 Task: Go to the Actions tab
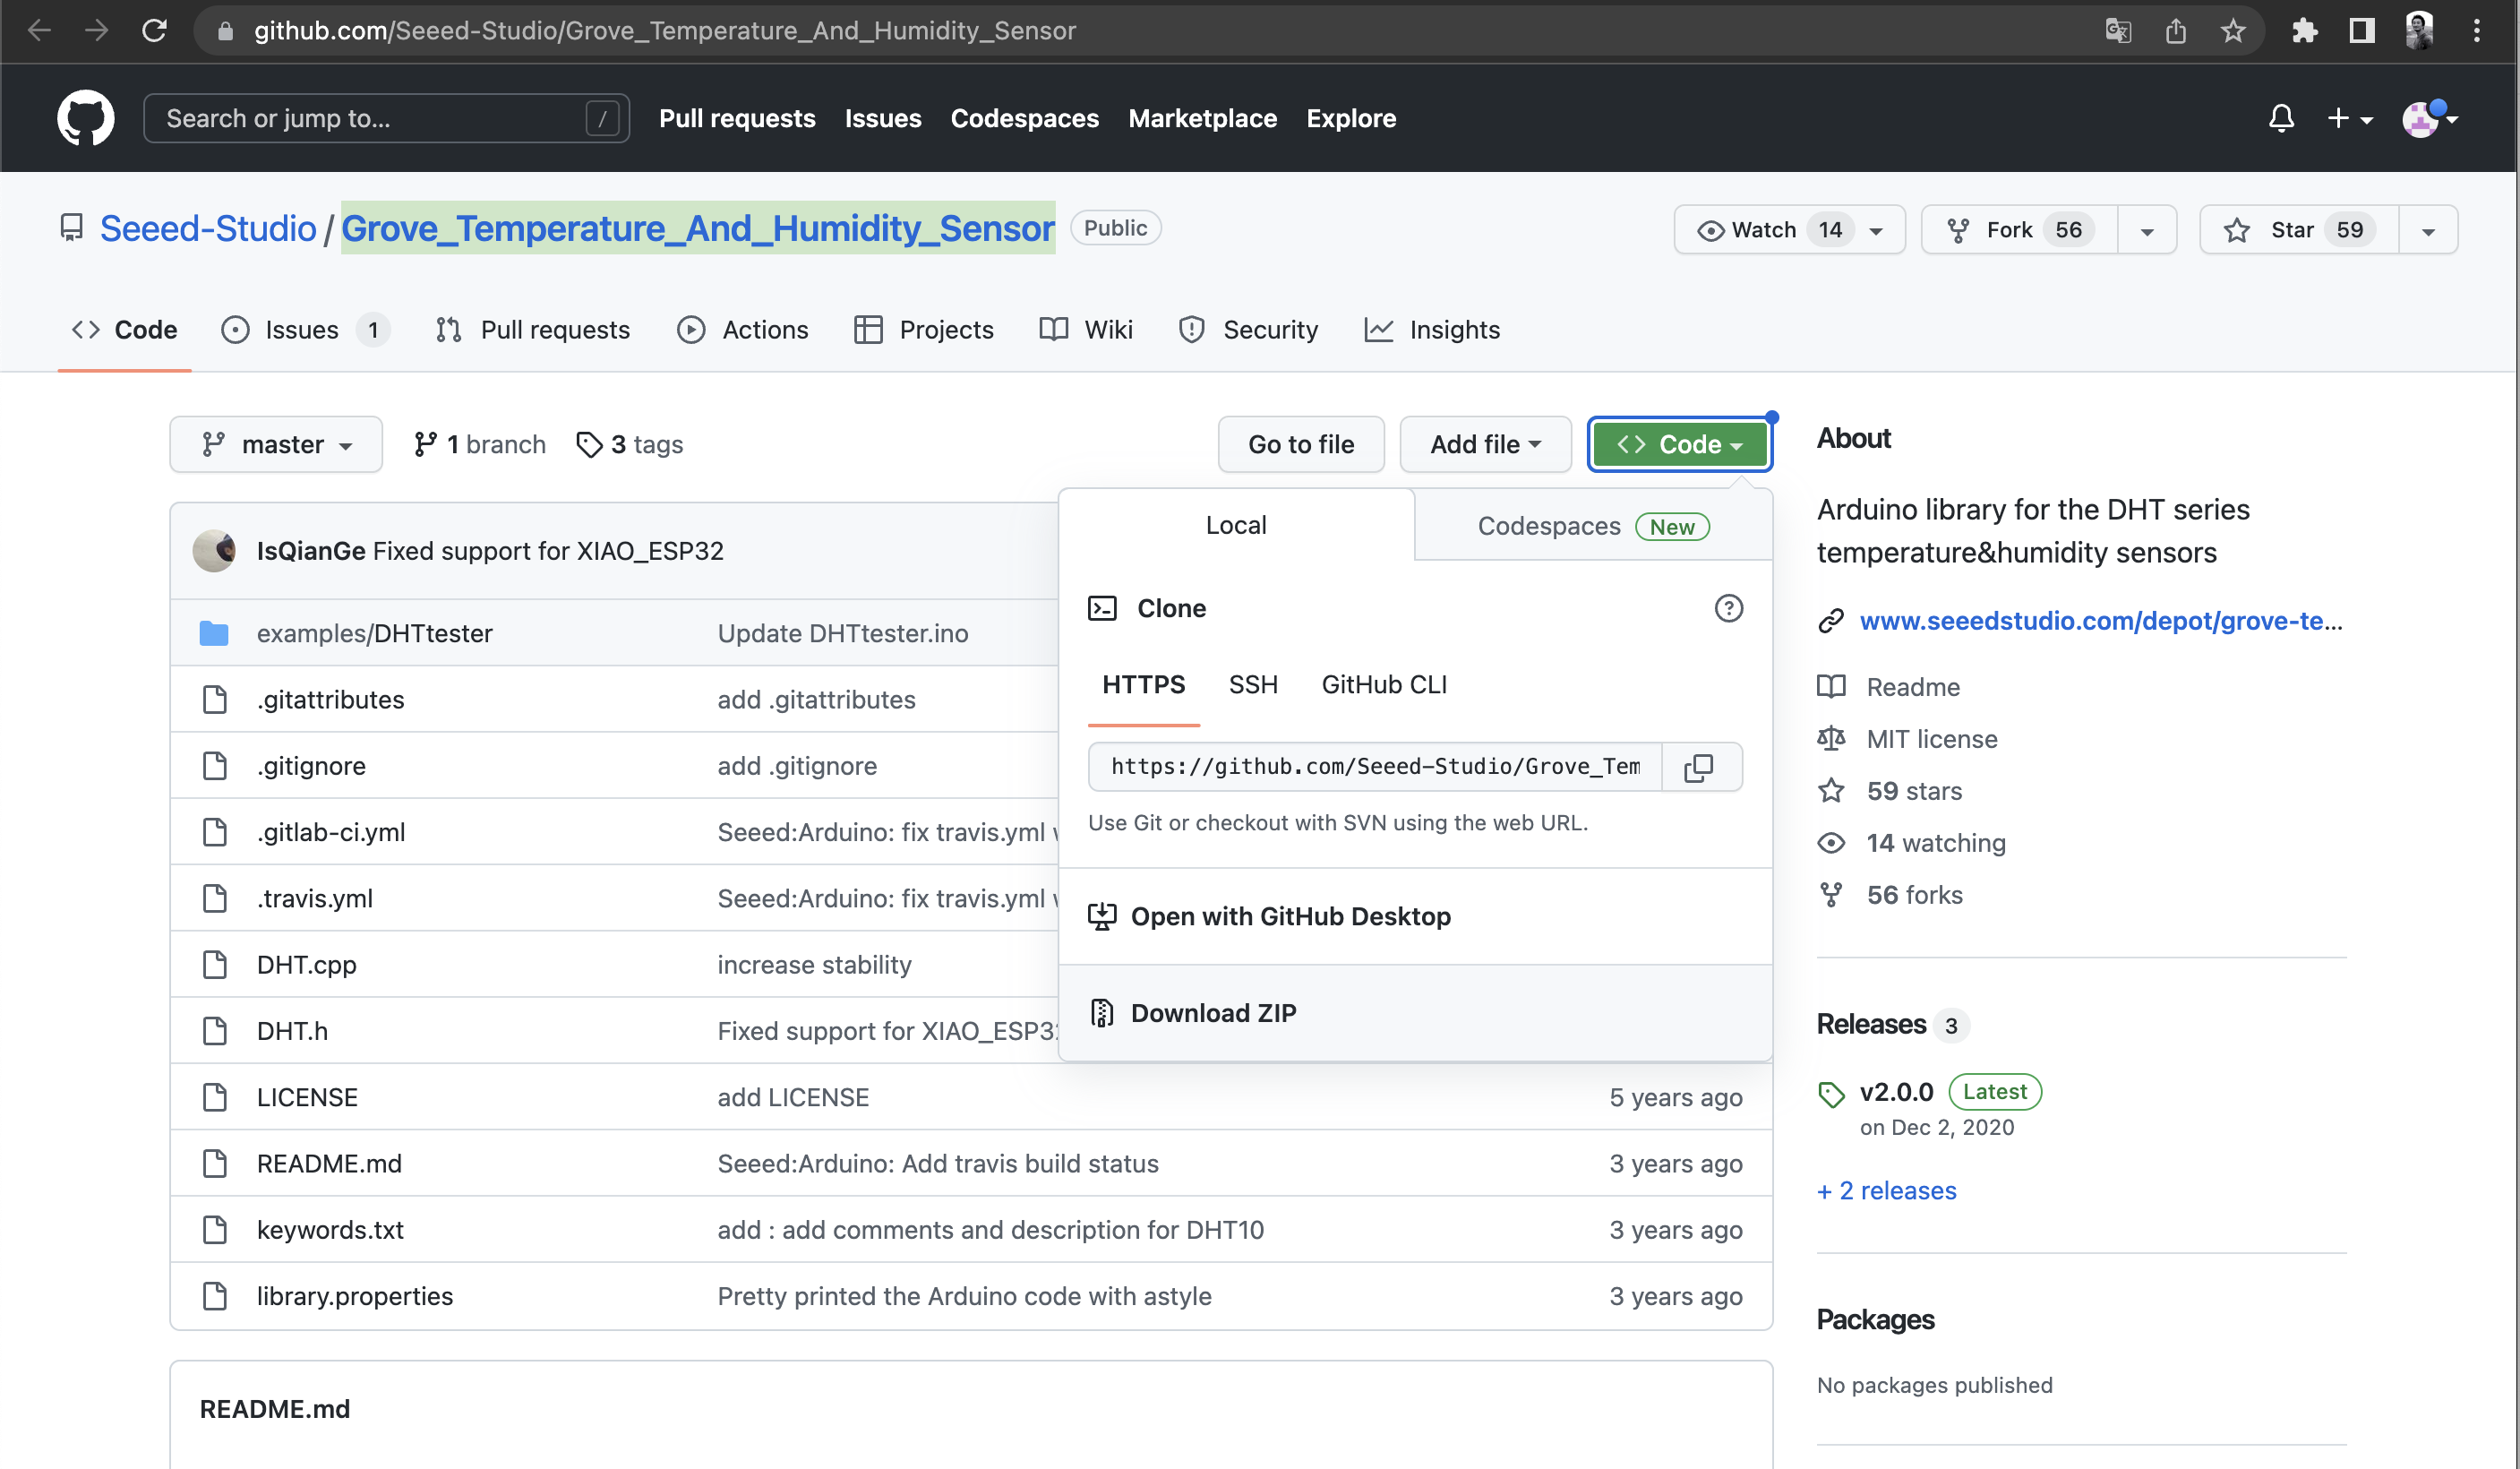(x=743, y=330)
